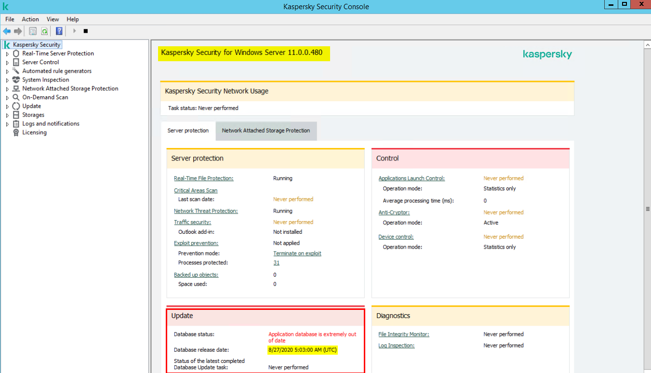Click the Network Attached Storage Protection icon

tap(16, 89)
